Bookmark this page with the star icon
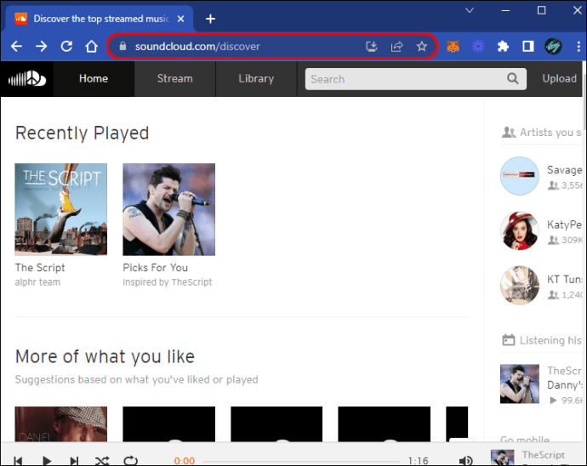587x466 pixels. click(x=421, y=47)
